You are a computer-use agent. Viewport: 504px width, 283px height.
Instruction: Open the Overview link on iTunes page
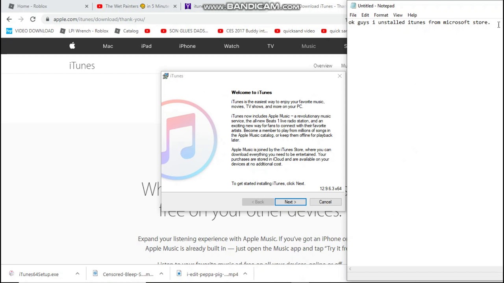[323, 66]
